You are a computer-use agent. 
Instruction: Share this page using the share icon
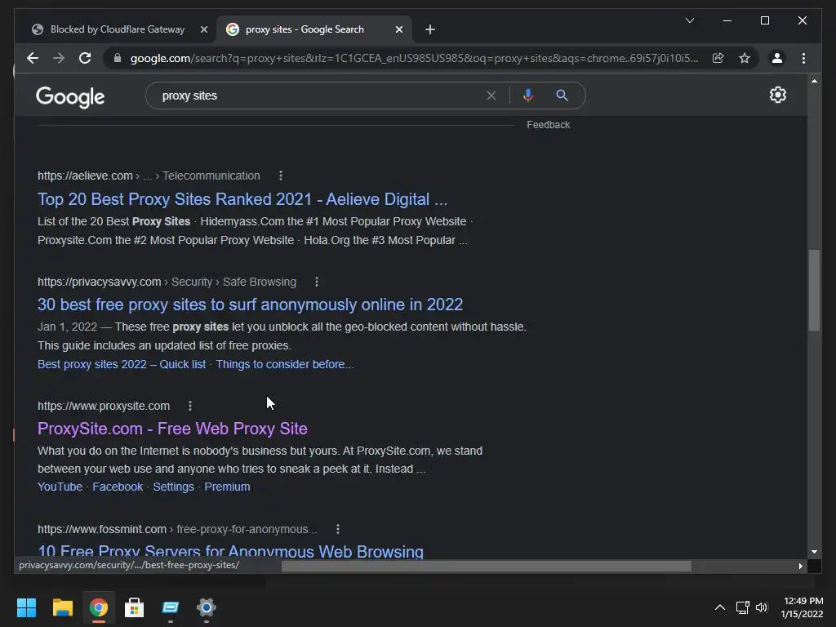click(x=718, y=58)
